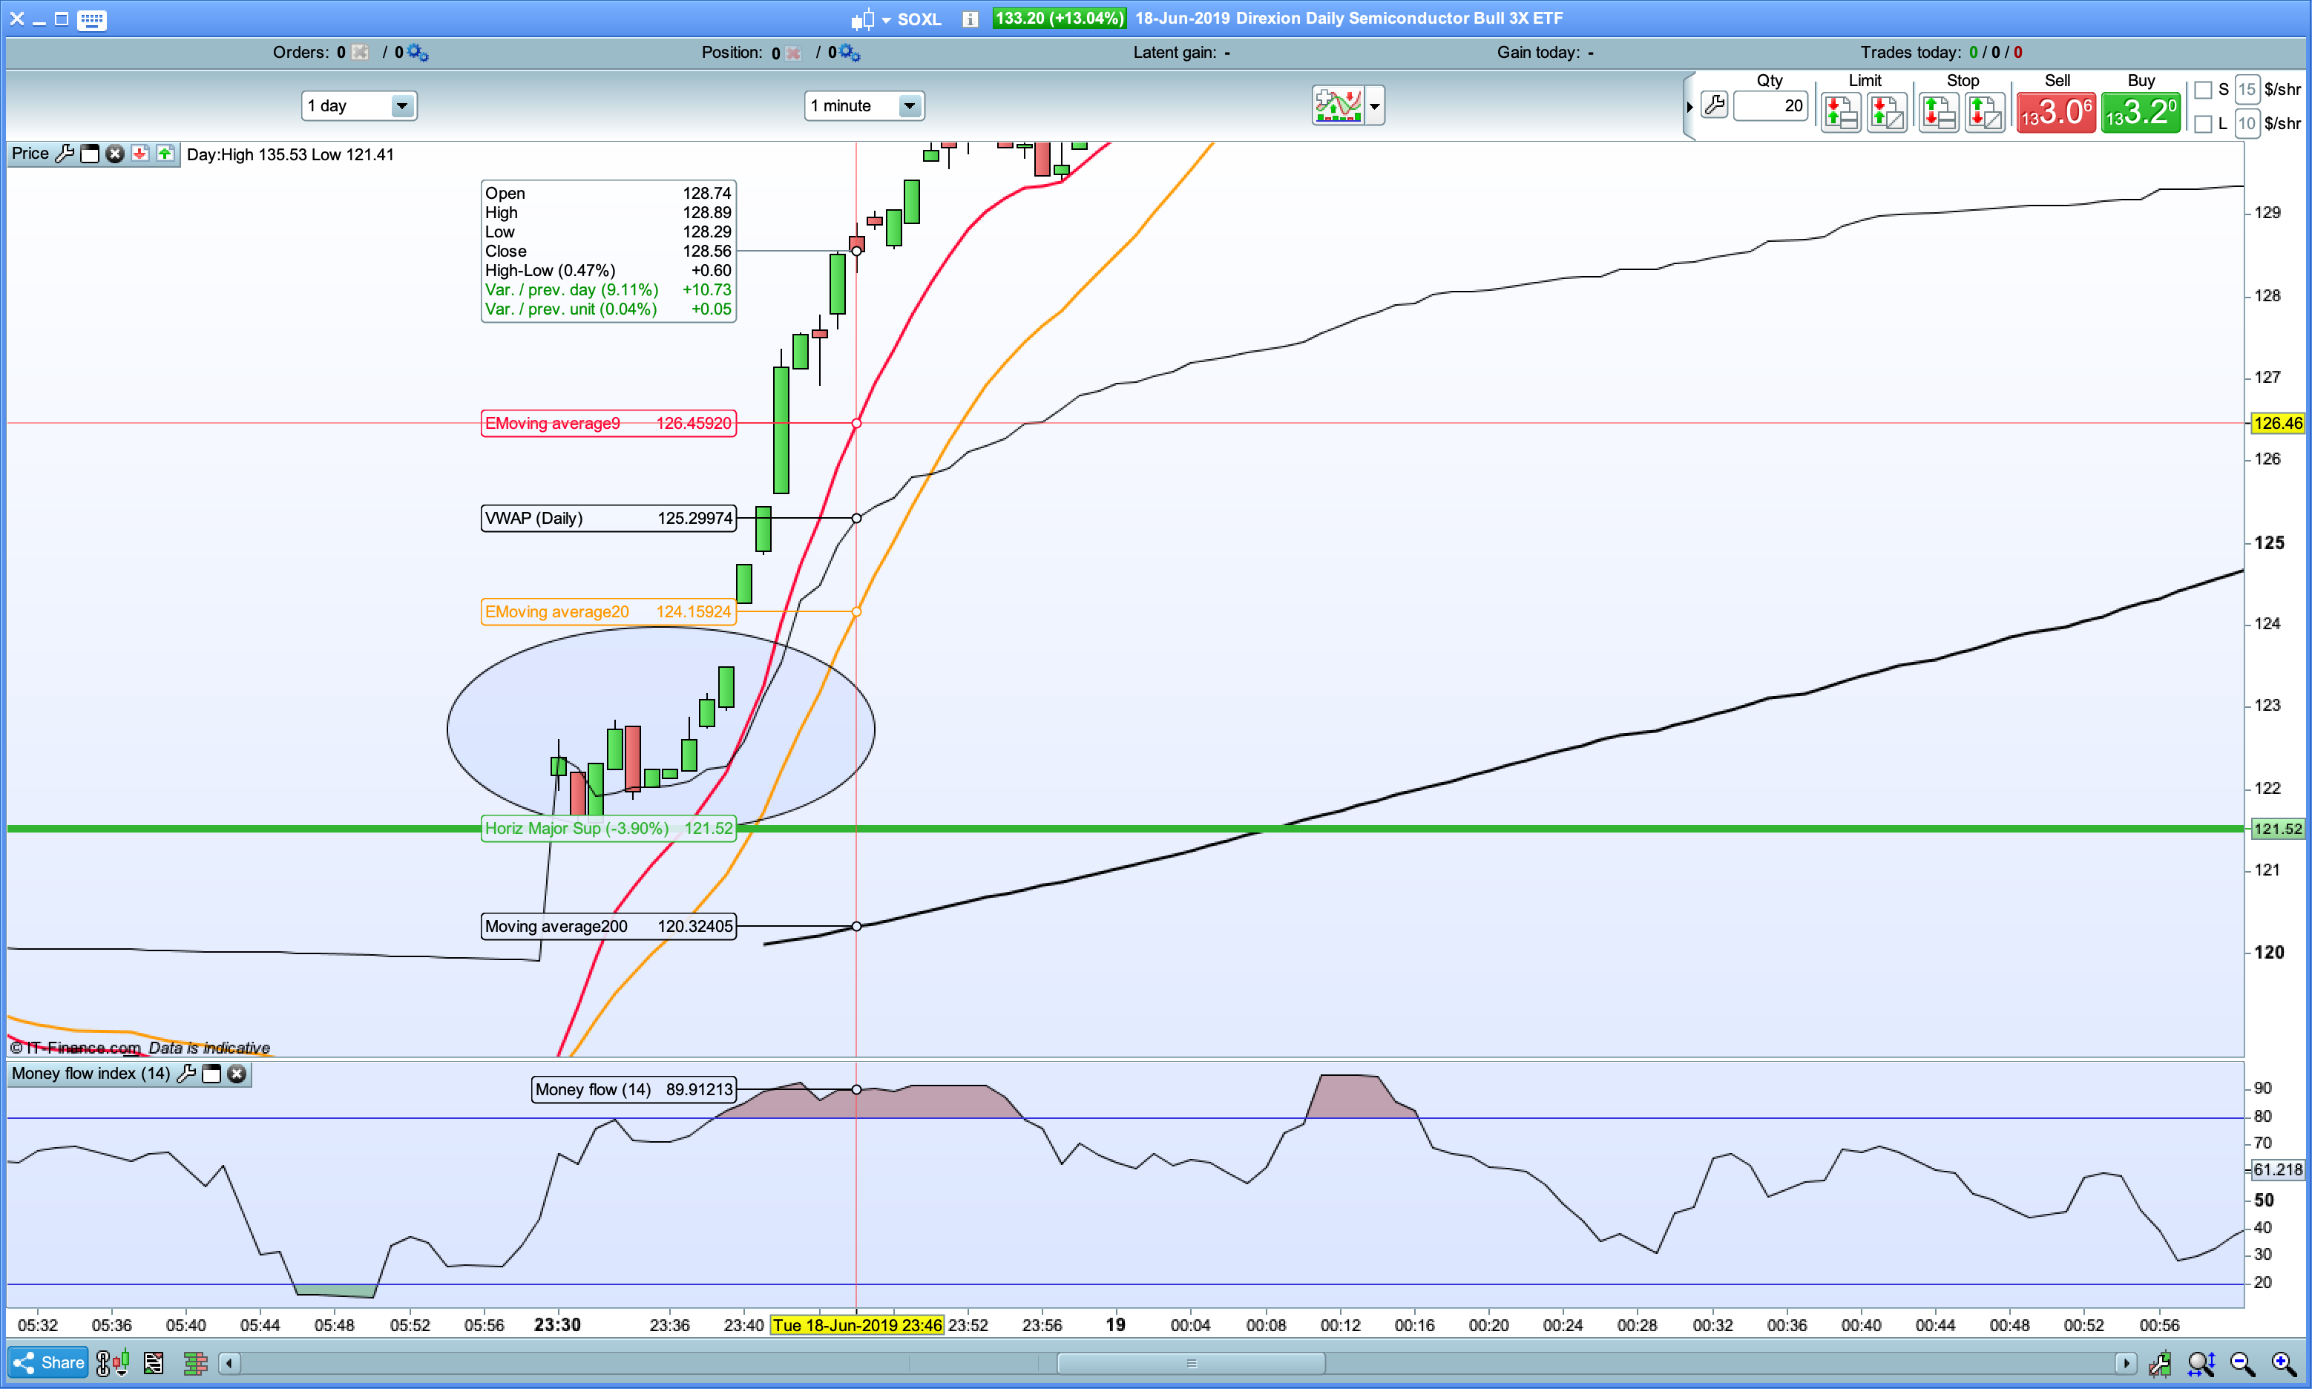Click the horizontal time scrollbar thumb

(1191, 1363)
